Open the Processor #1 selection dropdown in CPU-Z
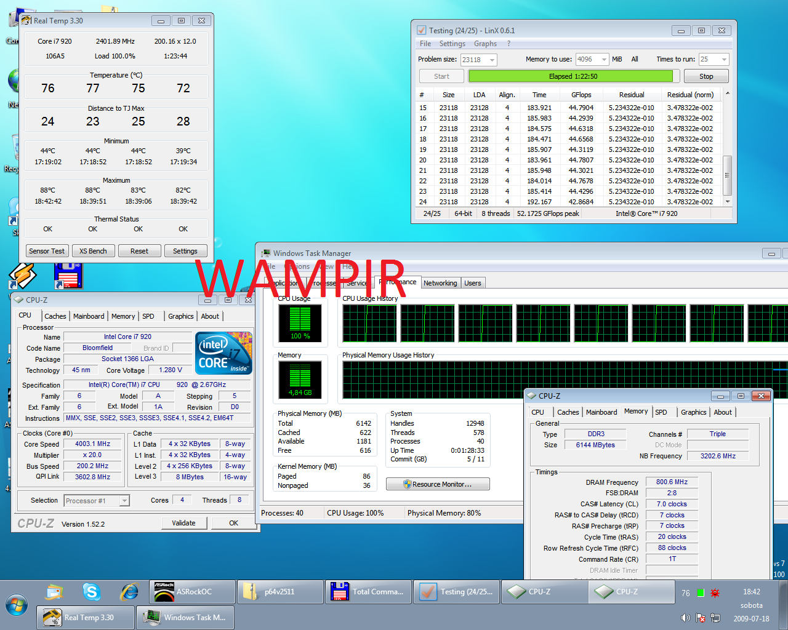788x630 pixels. (124, 501)
